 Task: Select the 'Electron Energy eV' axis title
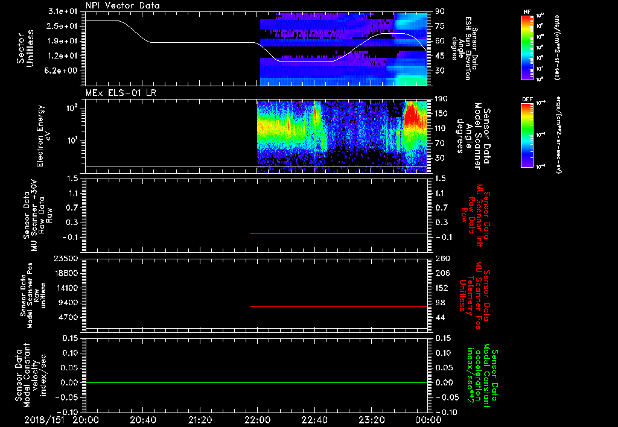pos(42,136)
